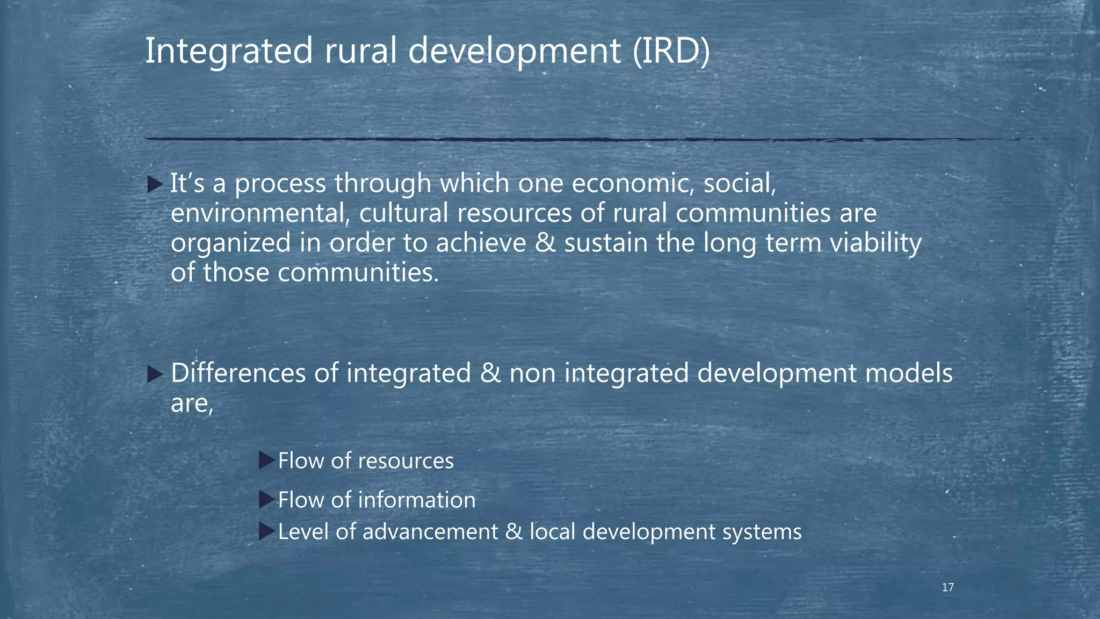Click the arrow bullet before 'Level of advancement'
1100x619 pixels.
[x=267, y=531]
